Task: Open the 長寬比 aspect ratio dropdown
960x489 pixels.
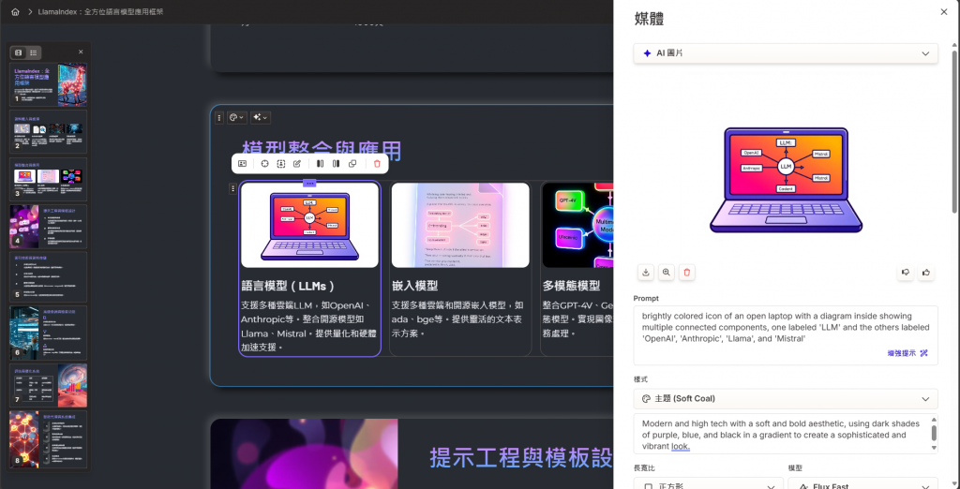Action: 709,484
